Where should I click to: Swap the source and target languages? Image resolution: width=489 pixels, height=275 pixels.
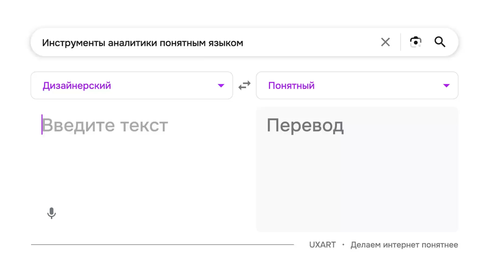[x=244, y=86]
